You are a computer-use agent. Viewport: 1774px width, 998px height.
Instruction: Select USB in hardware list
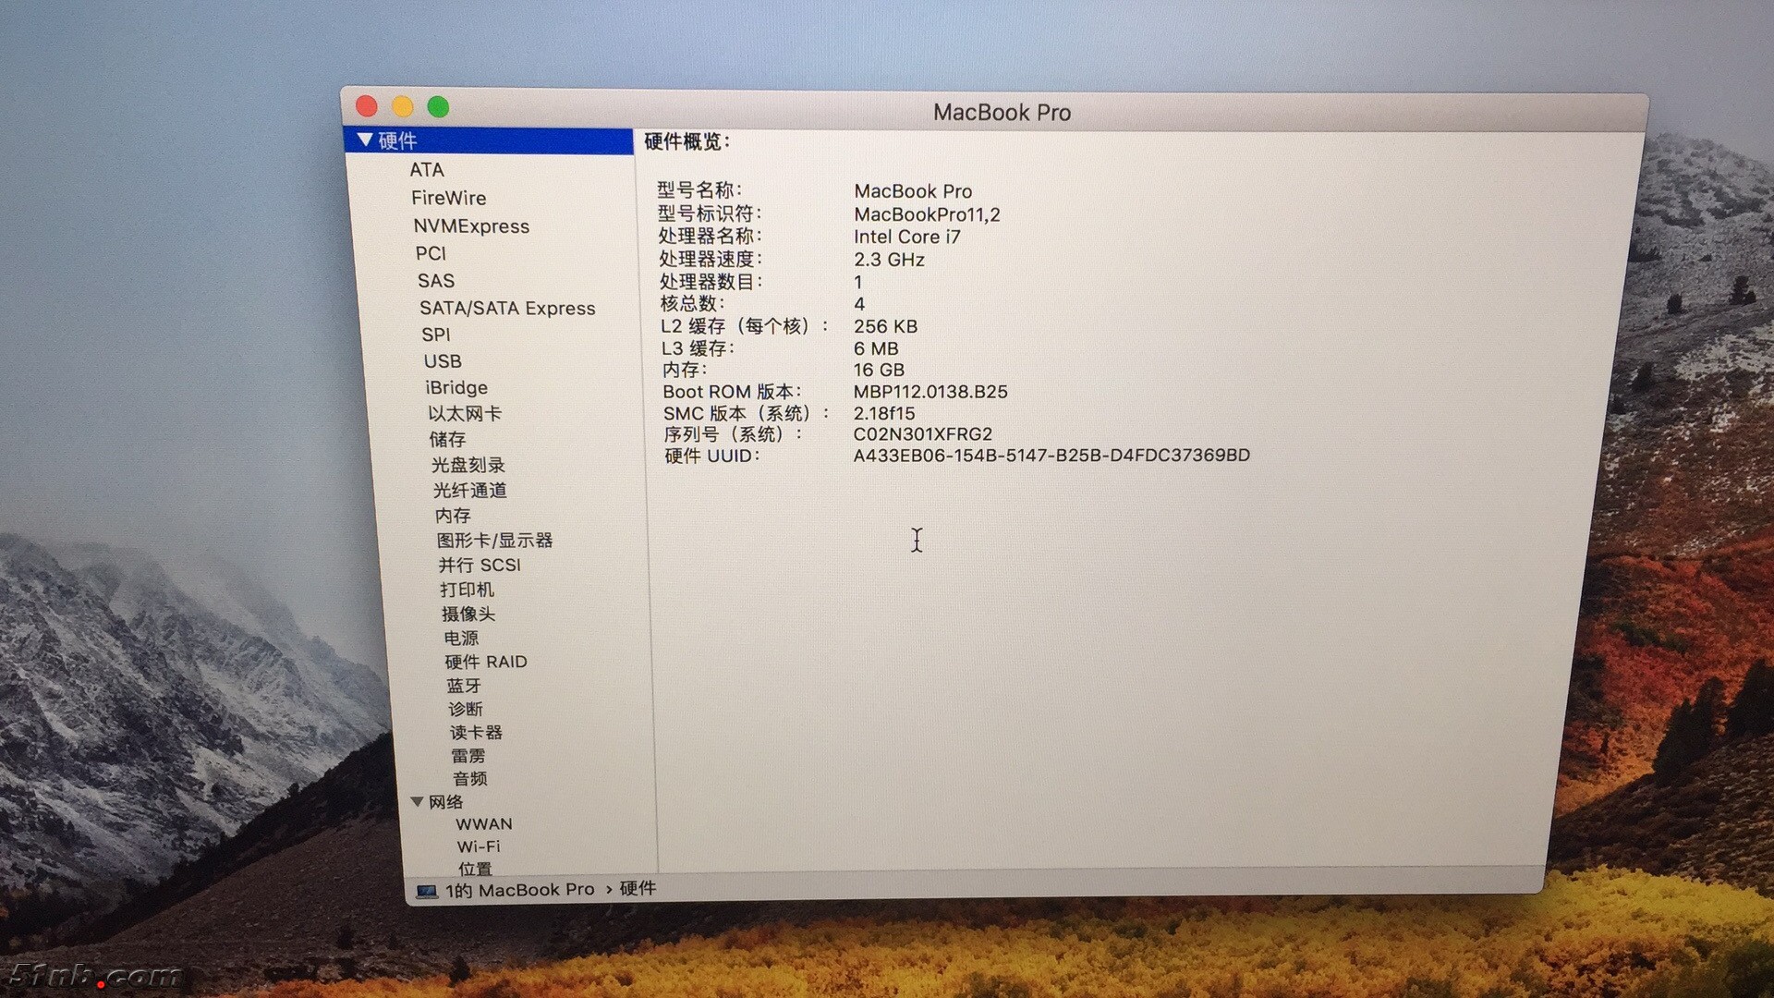tap(443, 361)
